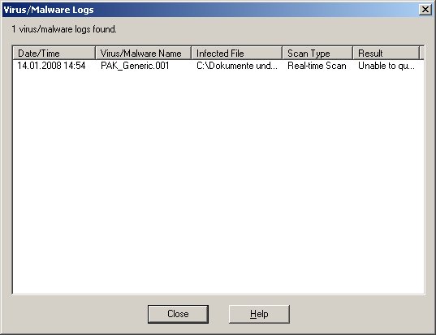Select the Unable to qu... result cell
Image resolution: width=436 pixels, height=335 pixels.
click(x=386, y=66)
